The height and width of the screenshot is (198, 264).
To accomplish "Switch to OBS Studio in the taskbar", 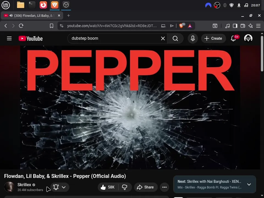I will click(x=66, y=5).
